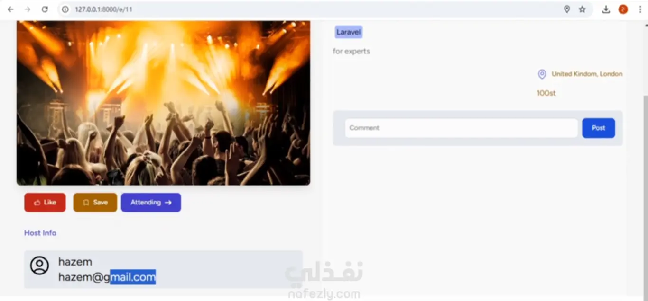Save the event using the Save button
Viewport: 648px width, 301px height.
95,203
